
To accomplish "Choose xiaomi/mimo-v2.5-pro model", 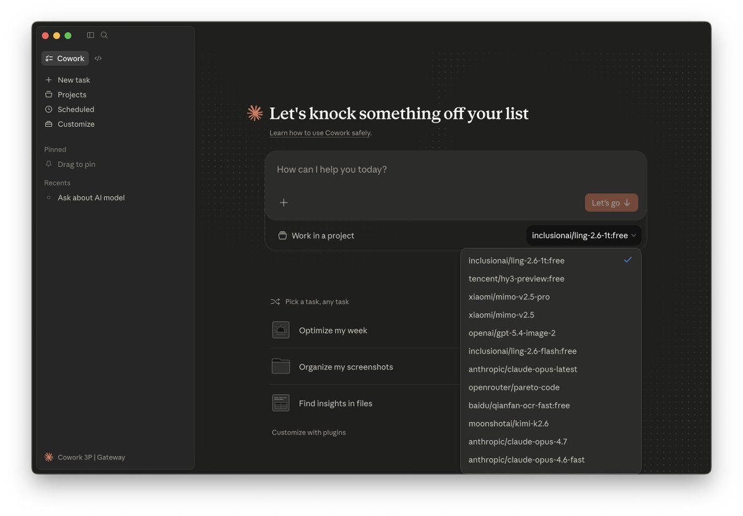I will pyautogui.click(x=550, y=297).
